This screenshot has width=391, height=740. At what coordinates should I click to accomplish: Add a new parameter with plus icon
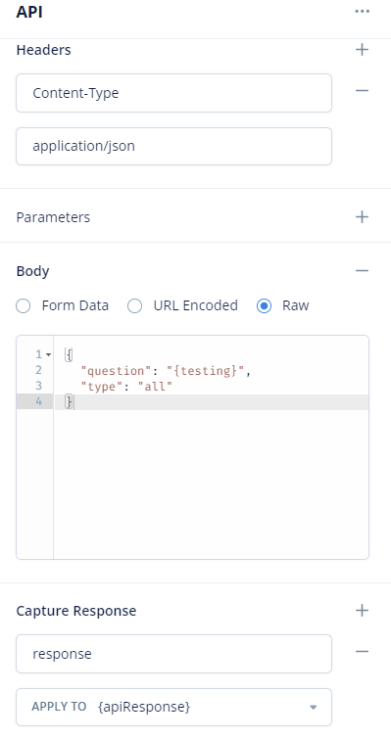pyautogui.click(x=362, y=216)
